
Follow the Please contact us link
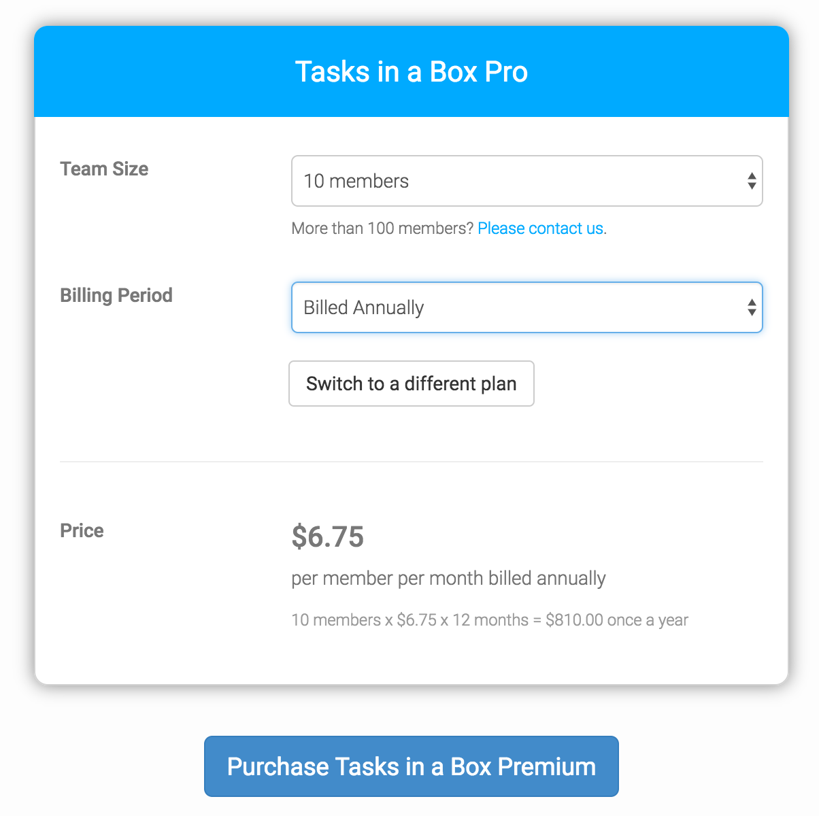coord(540,228)
